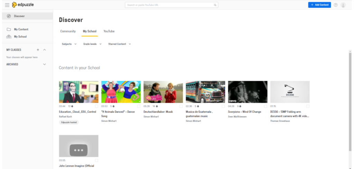Screen dimensions: 354x169
Task: Click the Add Content button
Action: (319, 5)
